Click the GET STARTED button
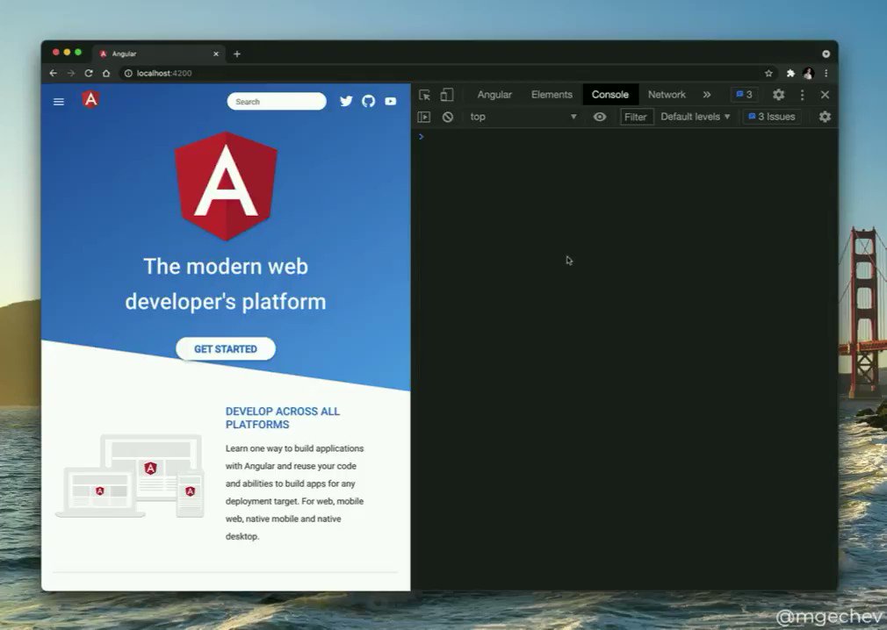The width and height of the screenshot is (887, 630). (x=226, y=348)
